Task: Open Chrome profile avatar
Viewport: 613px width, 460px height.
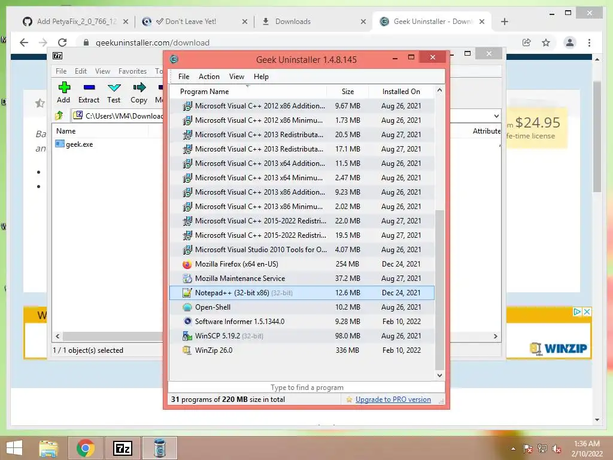Action: tap(570, 43)
